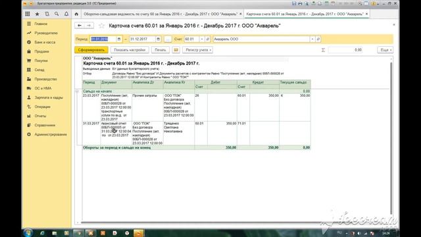Open the Руководителю section
The width and height of the screenshot is (421, 237).
pos(46,33)
